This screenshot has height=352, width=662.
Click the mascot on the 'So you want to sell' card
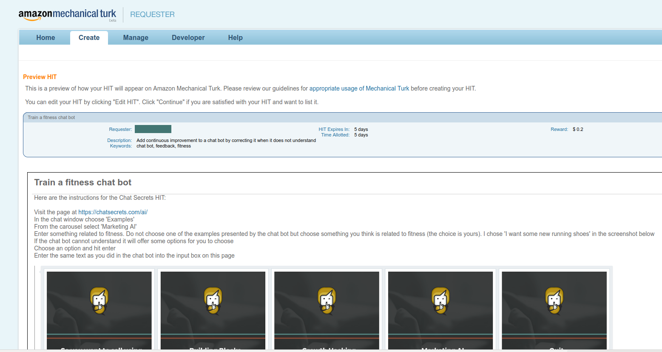(99, 301)
